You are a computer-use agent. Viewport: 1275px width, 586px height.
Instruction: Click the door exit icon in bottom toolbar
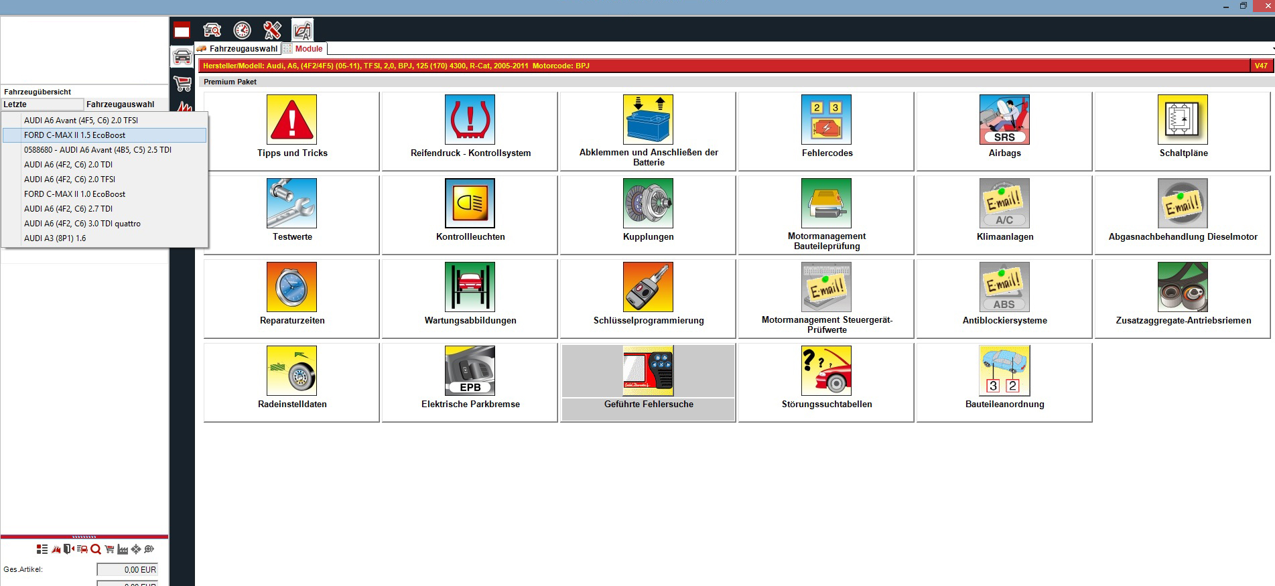coord(69,549)
